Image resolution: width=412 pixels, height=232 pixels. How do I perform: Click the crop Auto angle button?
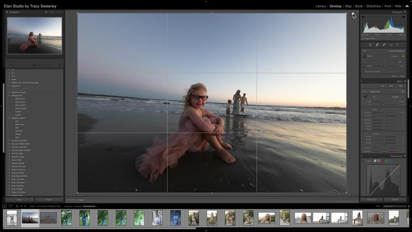click(x=400, y=62)
